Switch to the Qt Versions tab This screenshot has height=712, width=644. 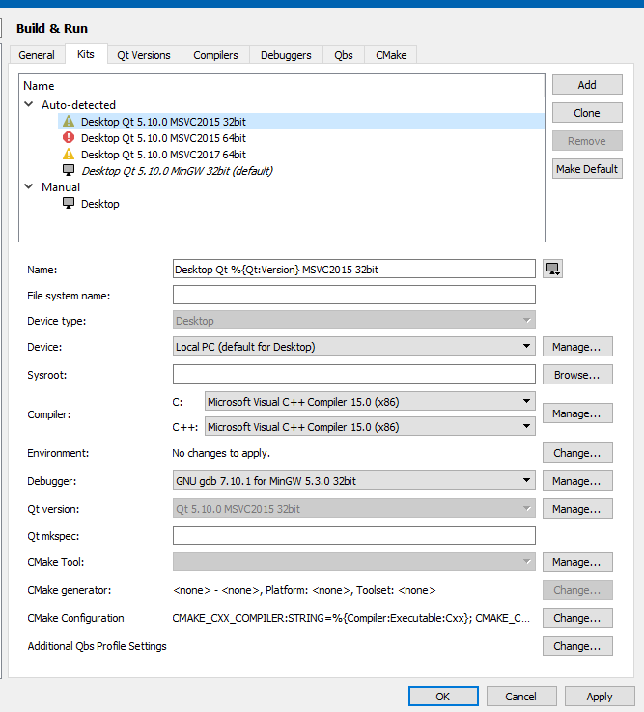point(144,55)
